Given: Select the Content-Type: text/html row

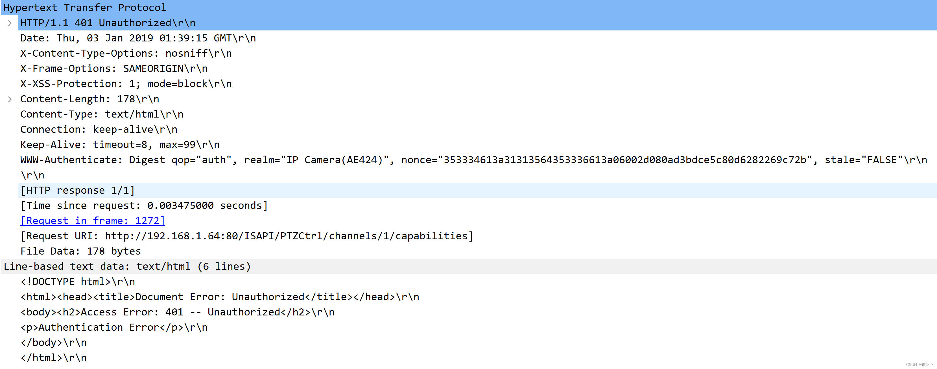Looking at the screenshot, I should [102, 114].
